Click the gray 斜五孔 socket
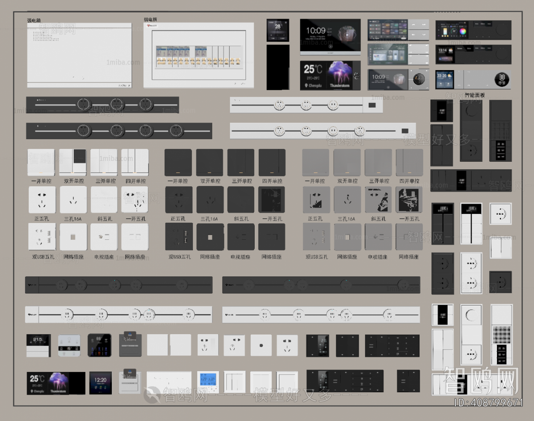534x421 pixels. point(378,200)
